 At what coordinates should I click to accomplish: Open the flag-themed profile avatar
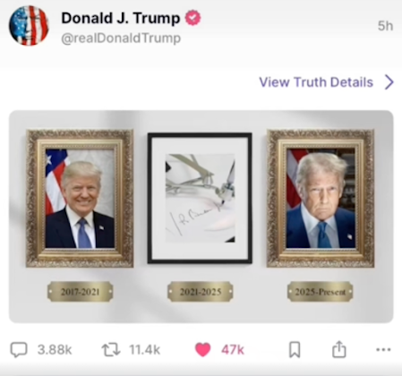coord(29,26)
